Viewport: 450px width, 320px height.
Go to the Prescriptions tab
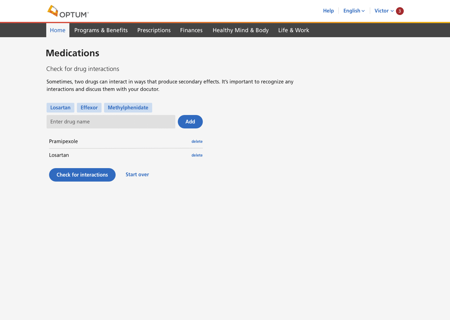tap(154, 30)
